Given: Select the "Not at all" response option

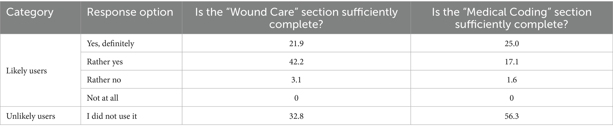Looking at the screenshot, I should 103,98.
